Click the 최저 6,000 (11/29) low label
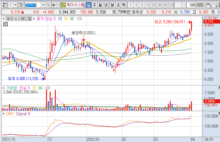 coord(23,78)
